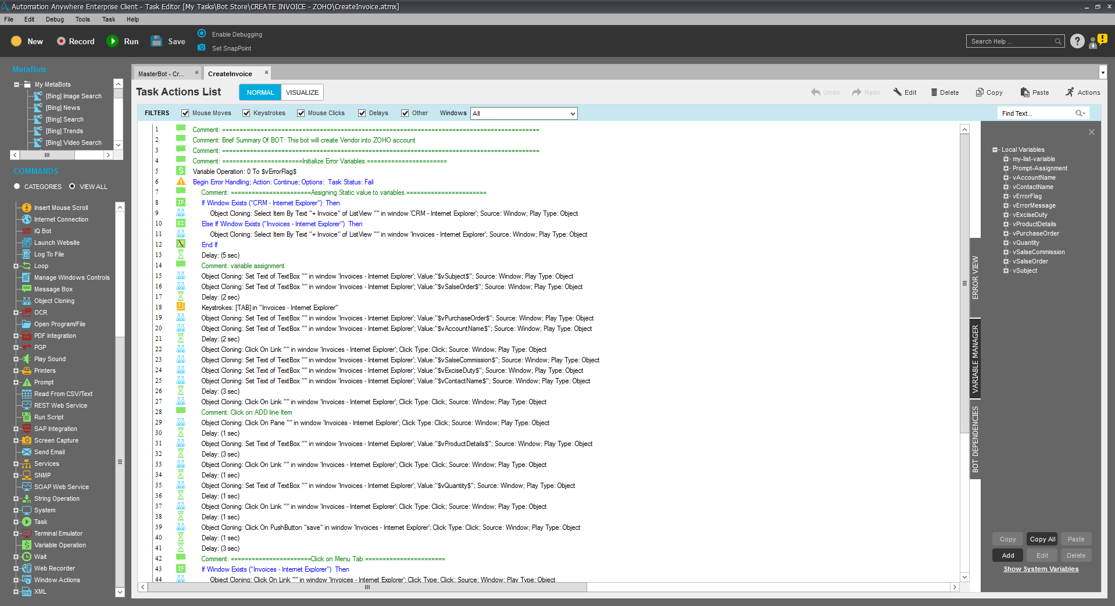Click the Record button icon
1115x606 pixels.
pyautogui.click(x=61, y=41)
